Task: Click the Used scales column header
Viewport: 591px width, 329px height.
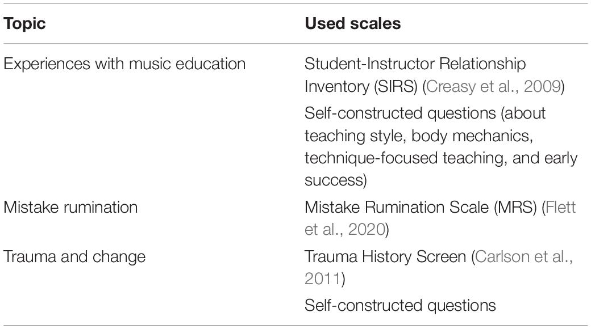Action: click(x=352, y=23)
